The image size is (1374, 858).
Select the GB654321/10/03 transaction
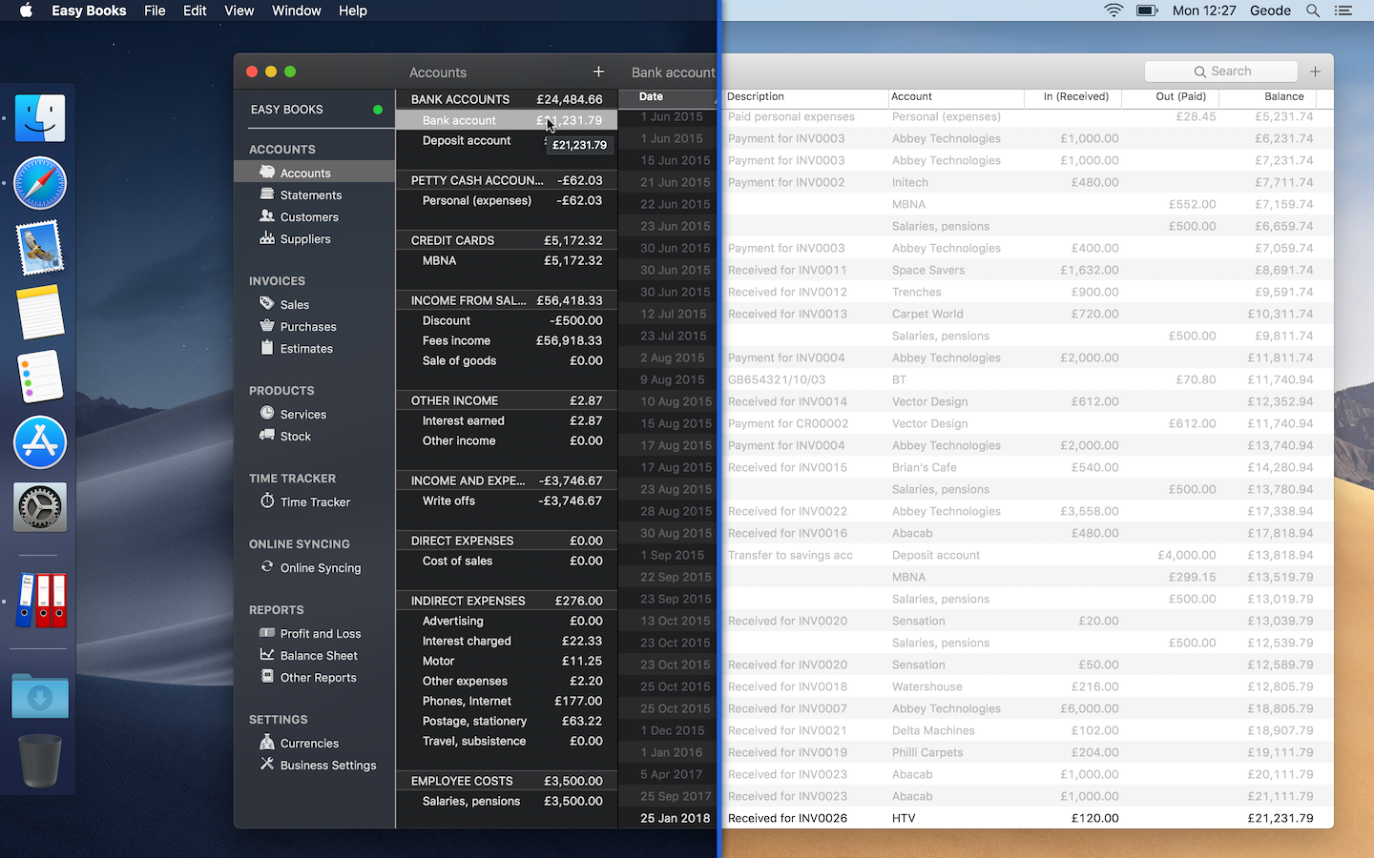[x=975, y=379]
